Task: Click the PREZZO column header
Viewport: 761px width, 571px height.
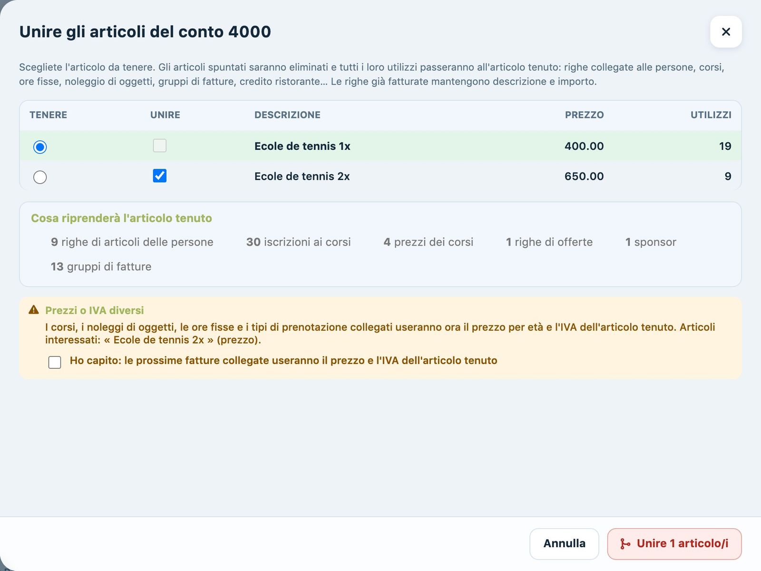Action: [x=584, y=115]
